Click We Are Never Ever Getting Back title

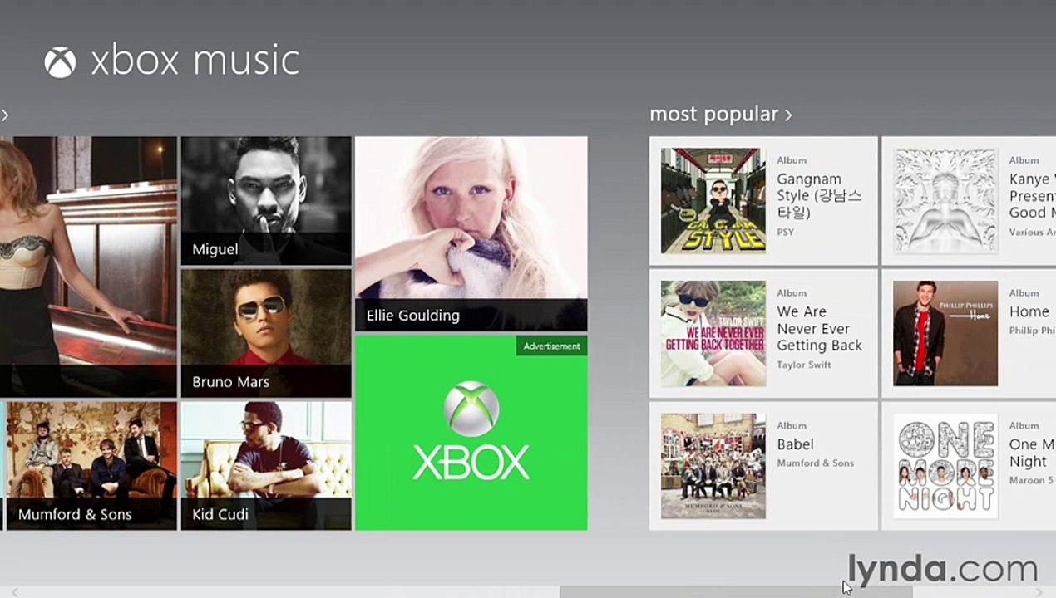819,329
